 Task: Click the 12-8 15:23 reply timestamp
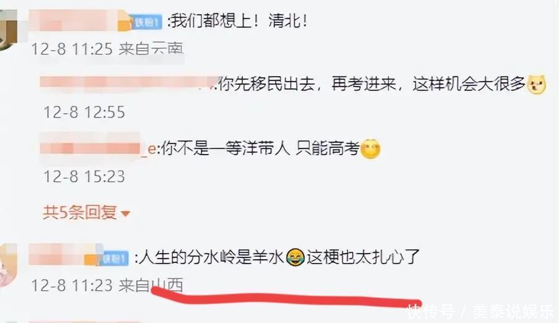[84, 176]
